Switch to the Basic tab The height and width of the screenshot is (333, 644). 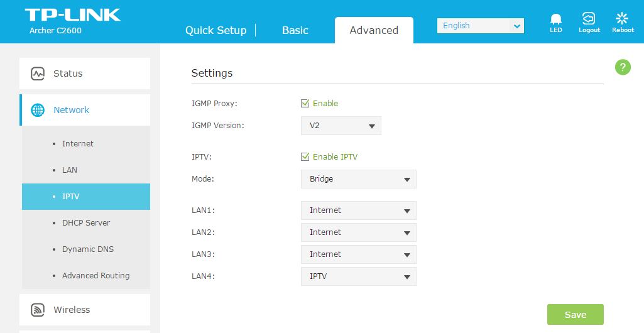(295, 30)
